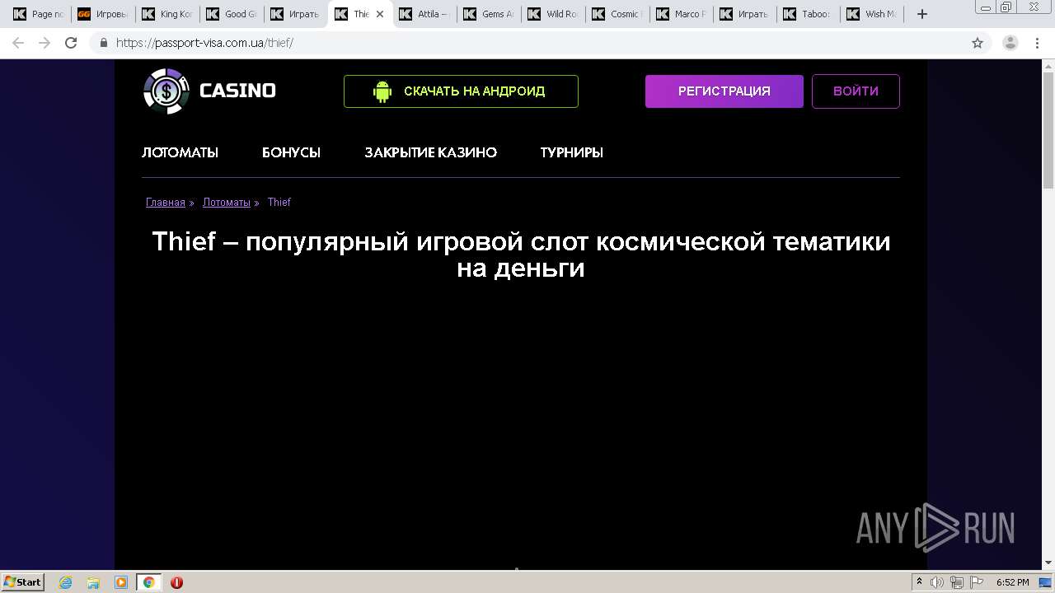Screen dimensions: 1055x593
Task: Switch to the 'Wild Ro' tab
Action: 553,14
